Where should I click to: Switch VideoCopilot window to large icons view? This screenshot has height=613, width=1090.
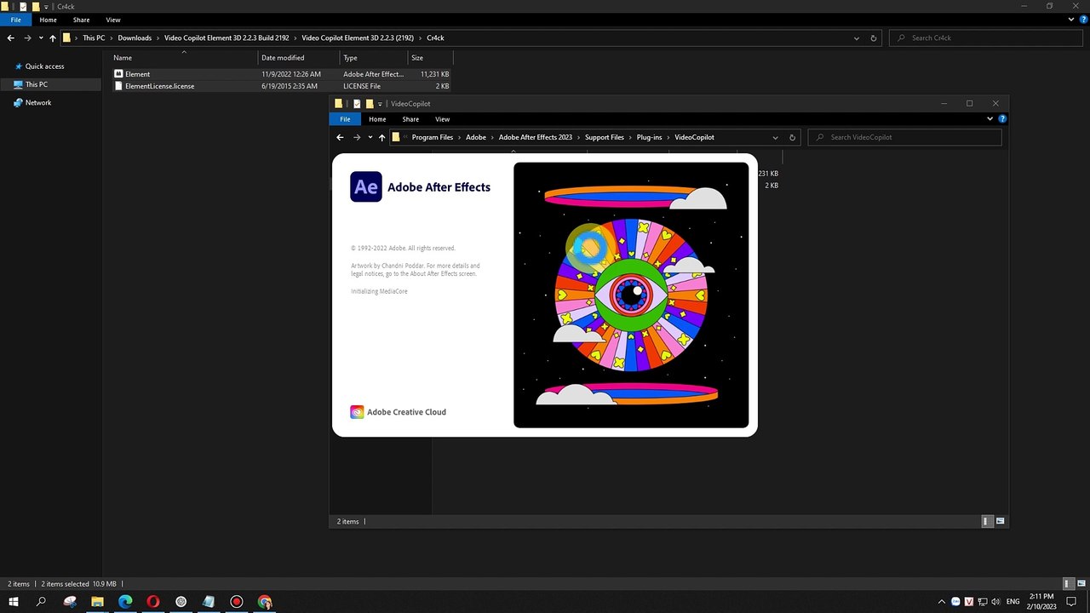(x=1000, y=521)
